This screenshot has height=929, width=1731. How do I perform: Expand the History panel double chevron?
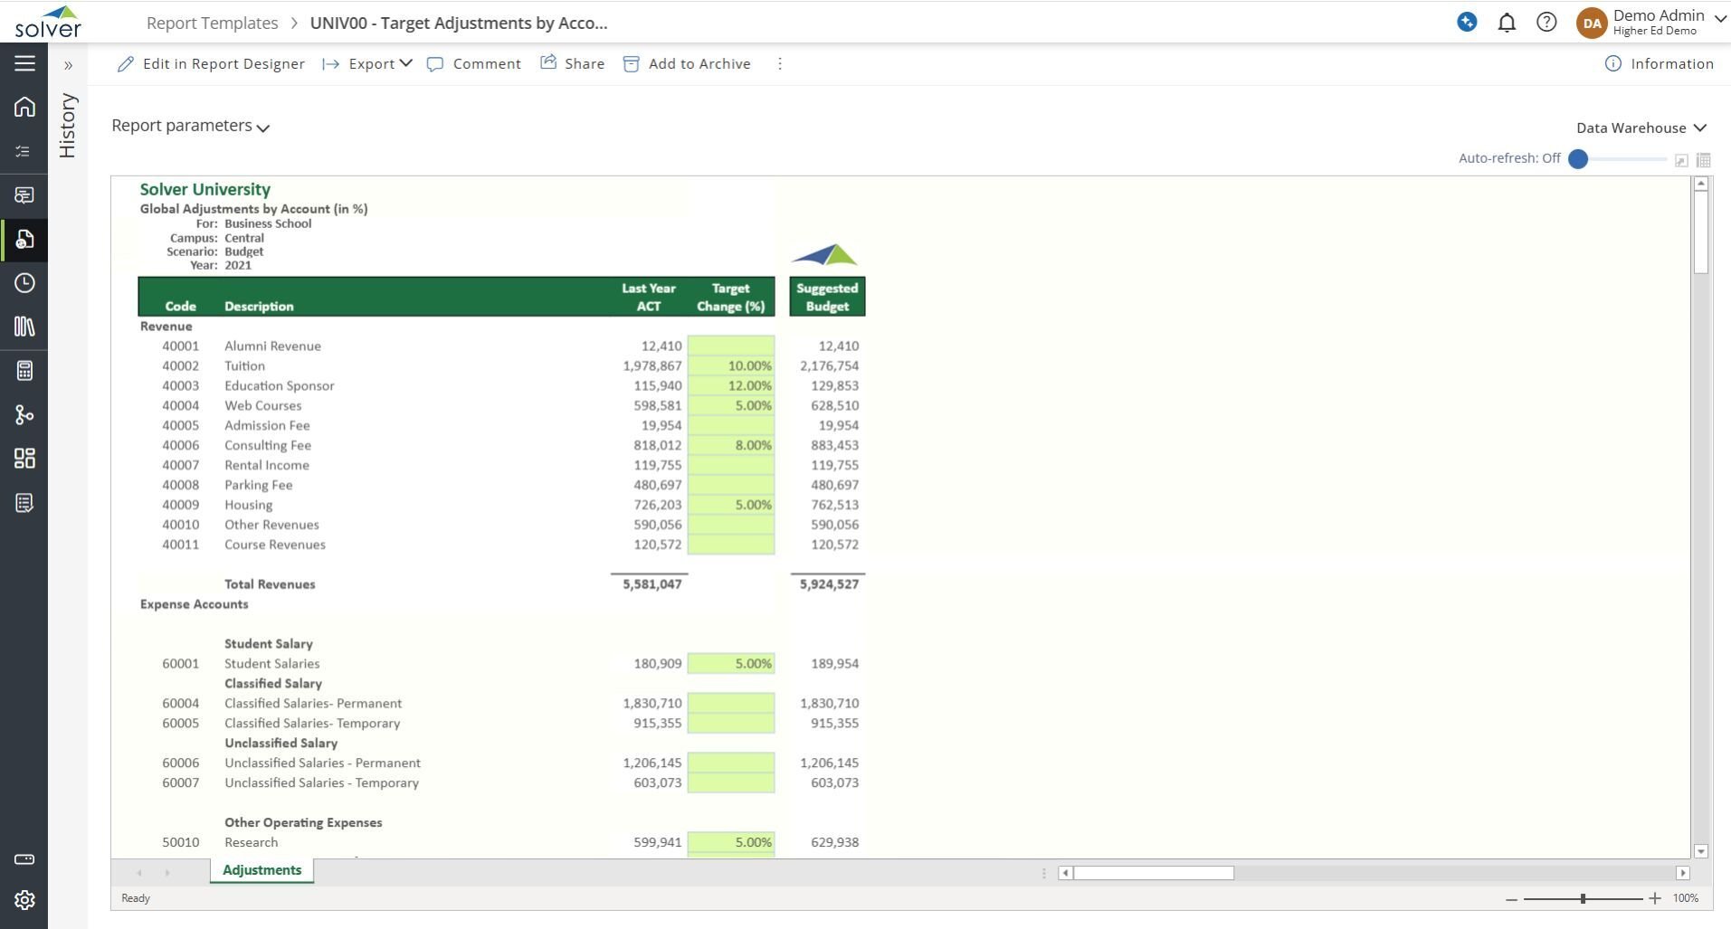click(x=68, y=65)
